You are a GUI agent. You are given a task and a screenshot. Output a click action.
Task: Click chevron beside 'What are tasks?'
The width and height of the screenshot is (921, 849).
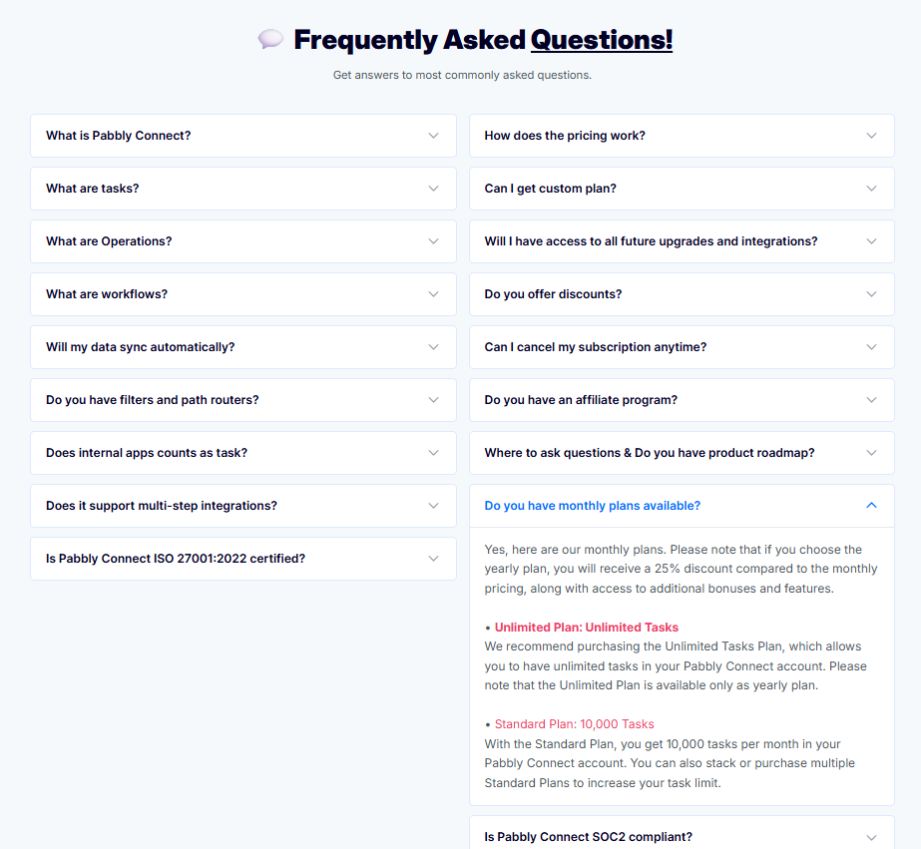tap(433, 189)
